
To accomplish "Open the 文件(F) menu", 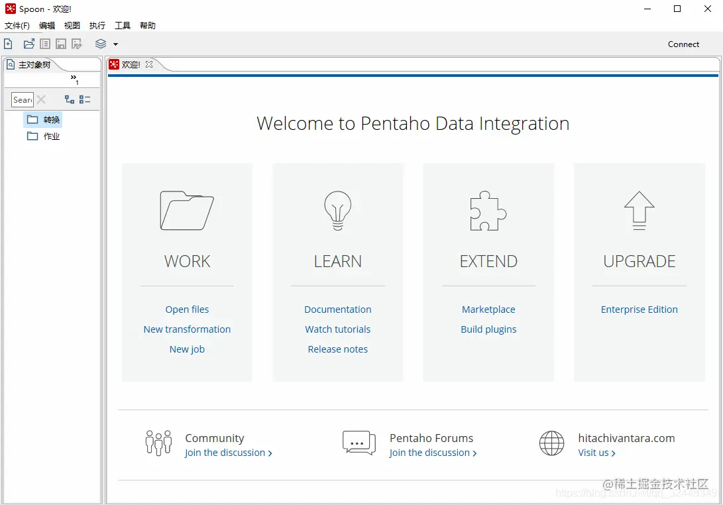I will point(17,25).
